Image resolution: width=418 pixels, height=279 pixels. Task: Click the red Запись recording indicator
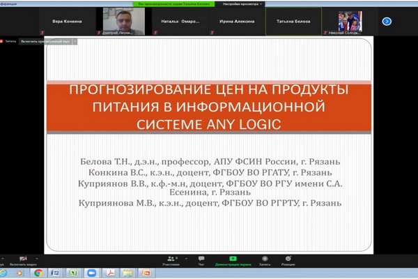tap(8, 41)
